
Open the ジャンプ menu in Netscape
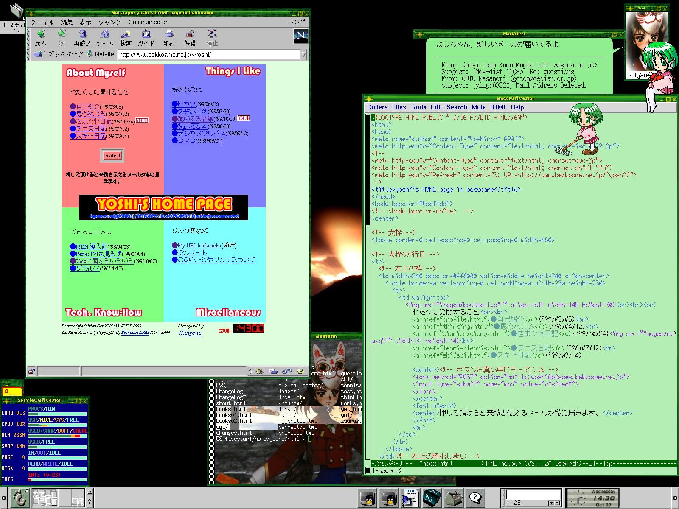(x=110, y=22)
